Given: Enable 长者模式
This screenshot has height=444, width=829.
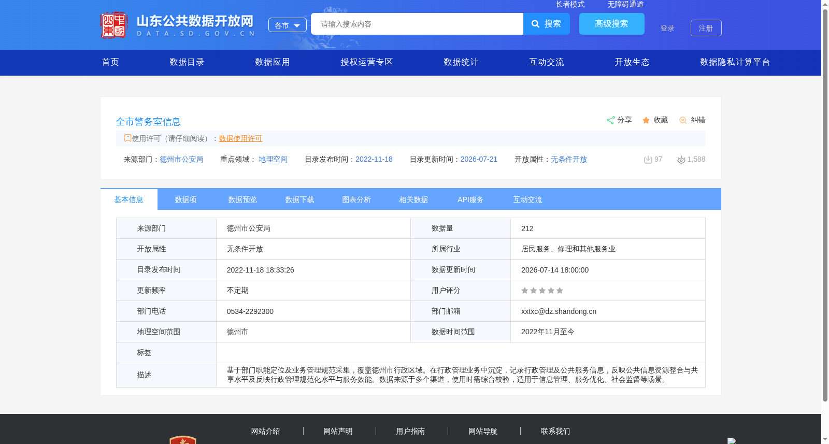Looking at the screenshot, I should click(570, 4).
